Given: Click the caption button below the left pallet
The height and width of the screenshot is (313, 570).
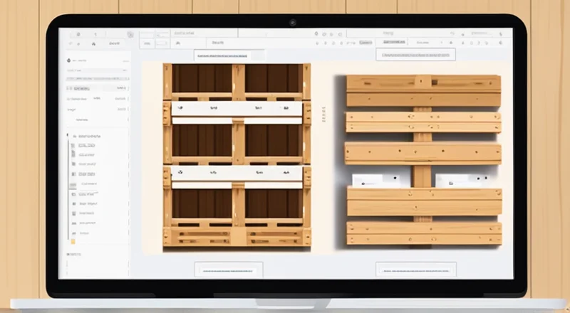Looking at the screenshot, I should click(228, 270).
